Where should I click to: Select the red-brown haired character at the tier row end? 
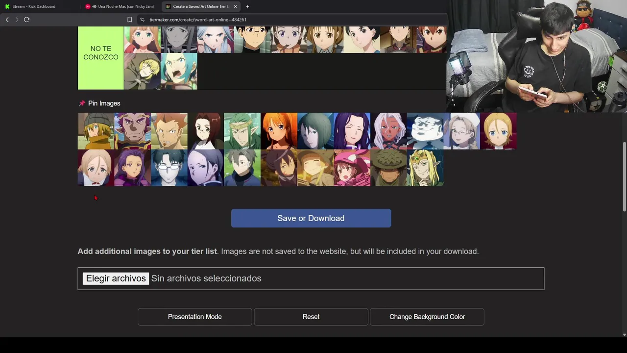[x=432, y=40]
